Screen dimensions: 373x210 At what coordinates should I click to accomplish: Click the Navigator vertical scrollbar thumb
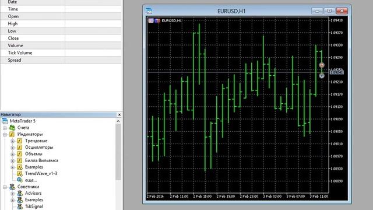[x=118, y=152]
